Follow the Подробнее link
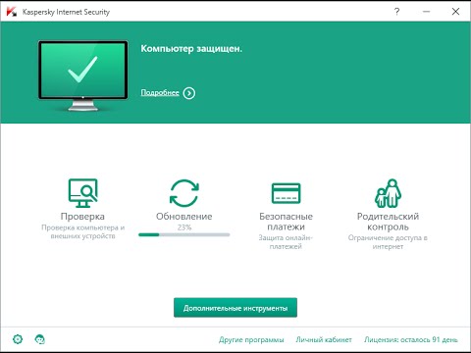 [x=160, y=93]
